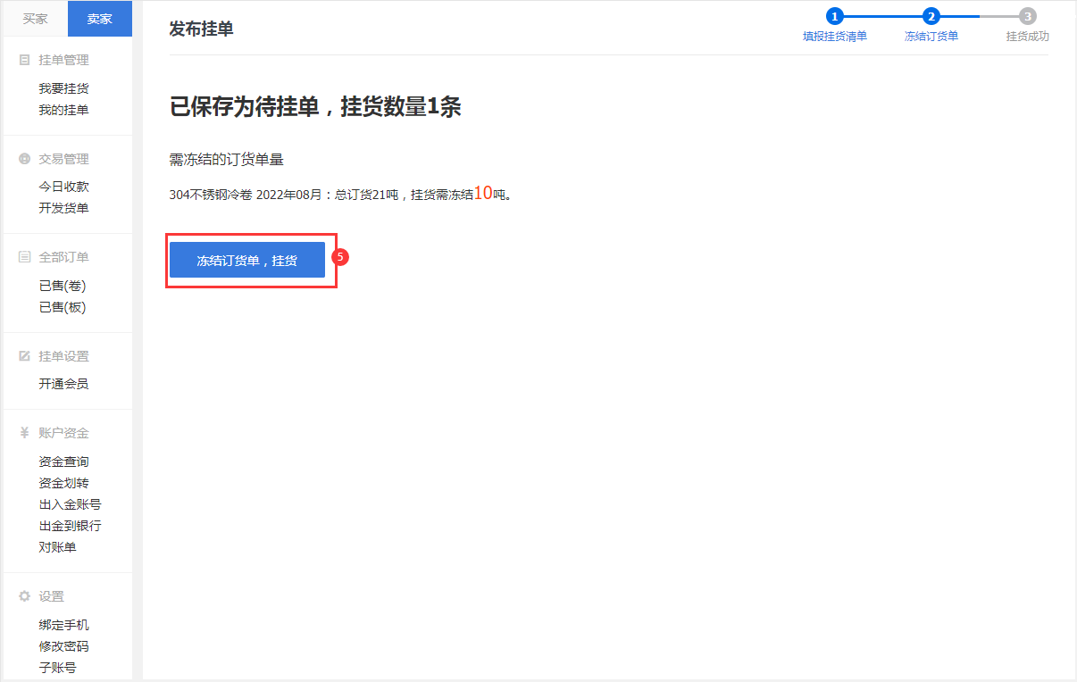This screenshot has height=682, width=1077.
Task: Click the 需冻结的订货单量 label
Action: [x=226, y=160]
